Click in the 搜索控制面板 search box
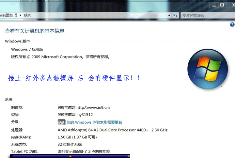Viewport: 235px width, 158px height. [x=208, y=15]
